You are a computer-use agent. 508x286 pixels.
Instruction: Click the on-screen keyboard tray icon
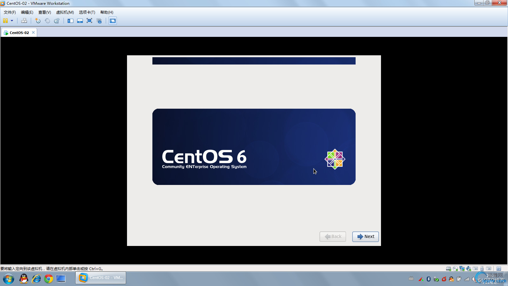pos(411,279)
